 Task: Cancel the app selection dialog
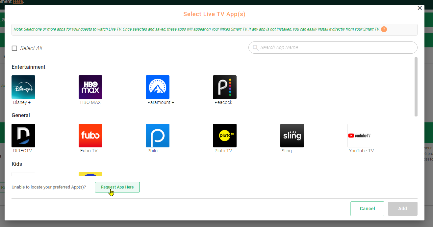(367, 209)
